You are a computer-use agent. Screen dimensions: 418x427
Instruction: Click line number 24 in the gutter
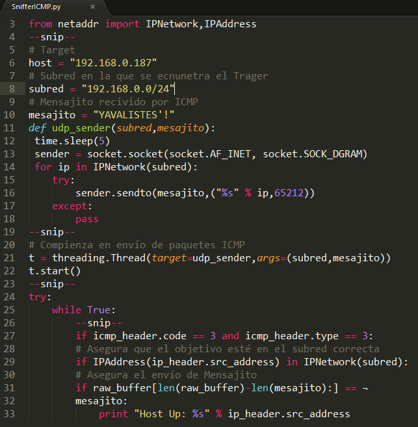(10, 297)
